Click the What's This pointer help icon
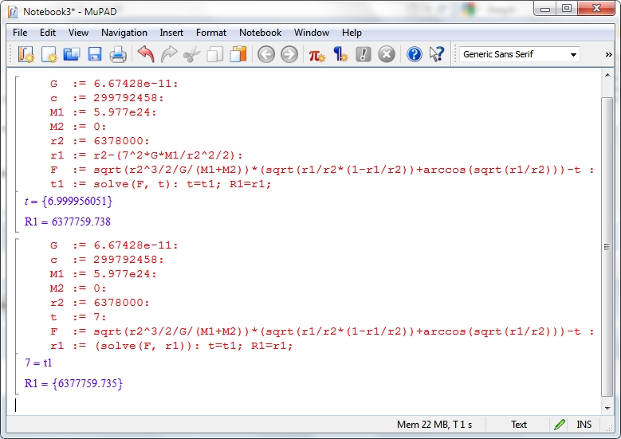This screenshot has height=439, width=621. coord(437,54)
